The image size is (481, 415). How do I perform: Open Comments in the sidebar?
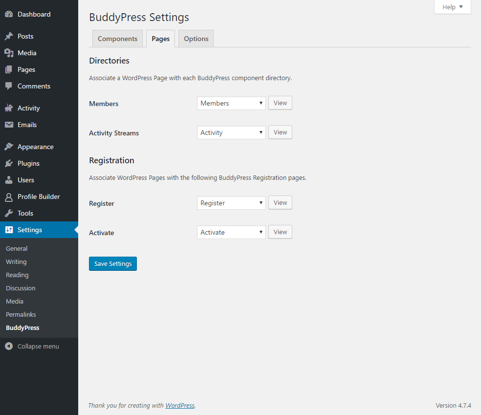click(x=39, y=86)
